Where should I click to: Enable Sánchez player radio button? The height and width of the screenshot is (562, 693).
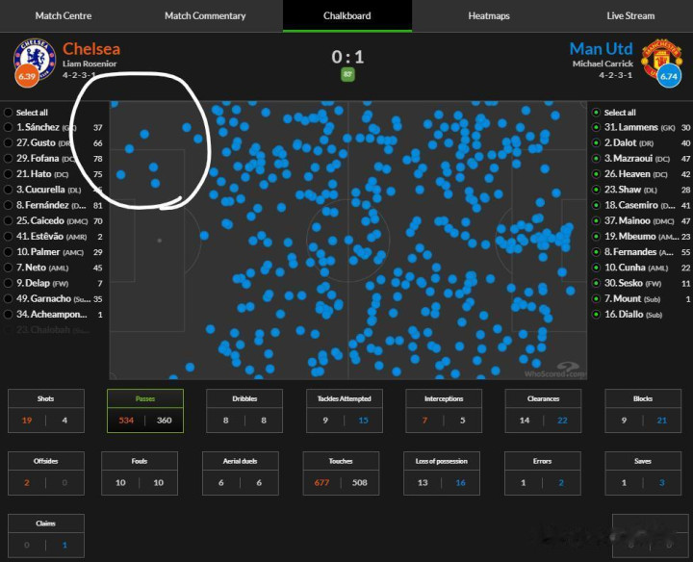point(8,127)
